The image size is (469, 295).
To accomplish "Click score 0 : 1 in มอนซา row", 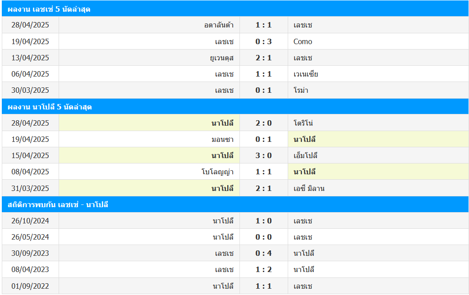I will tap(263, 140).
